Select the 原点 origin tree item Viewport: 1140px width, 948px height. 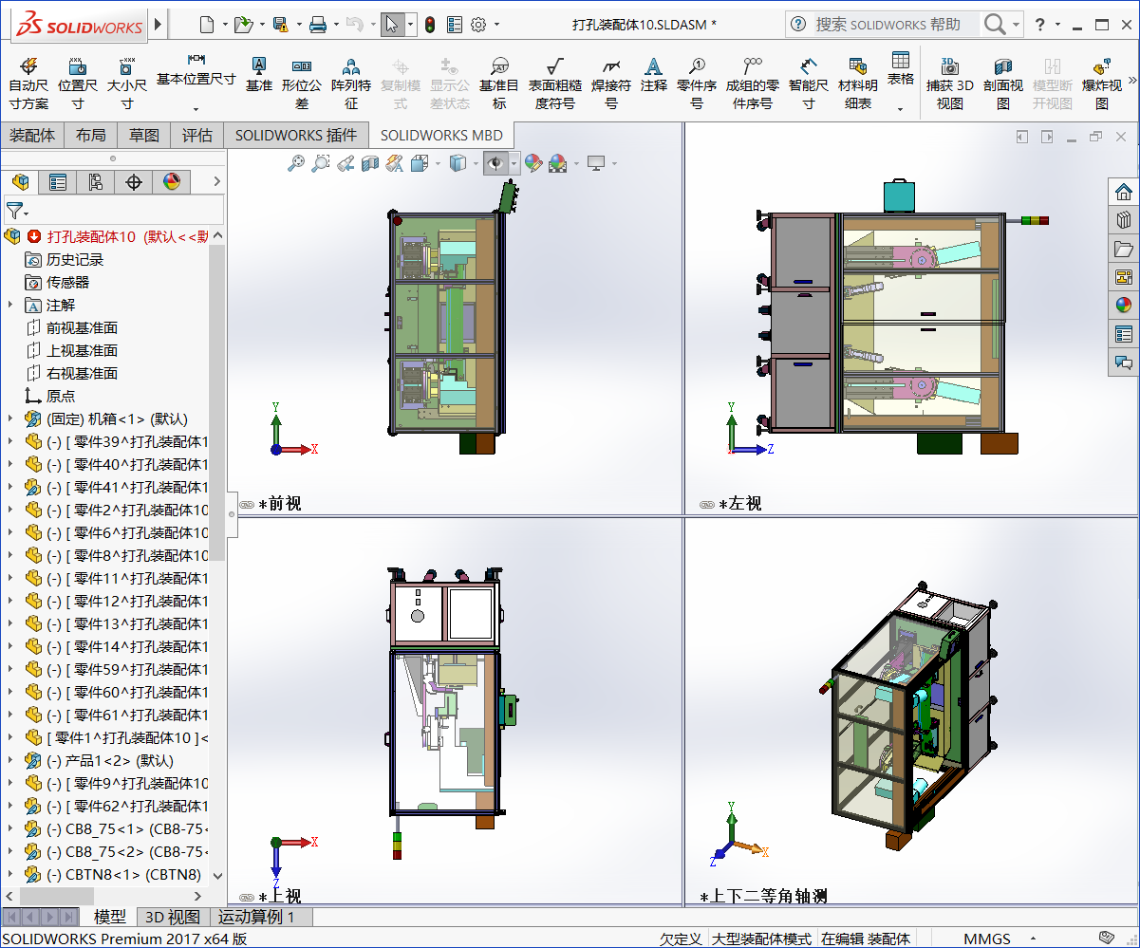point(61,396)
